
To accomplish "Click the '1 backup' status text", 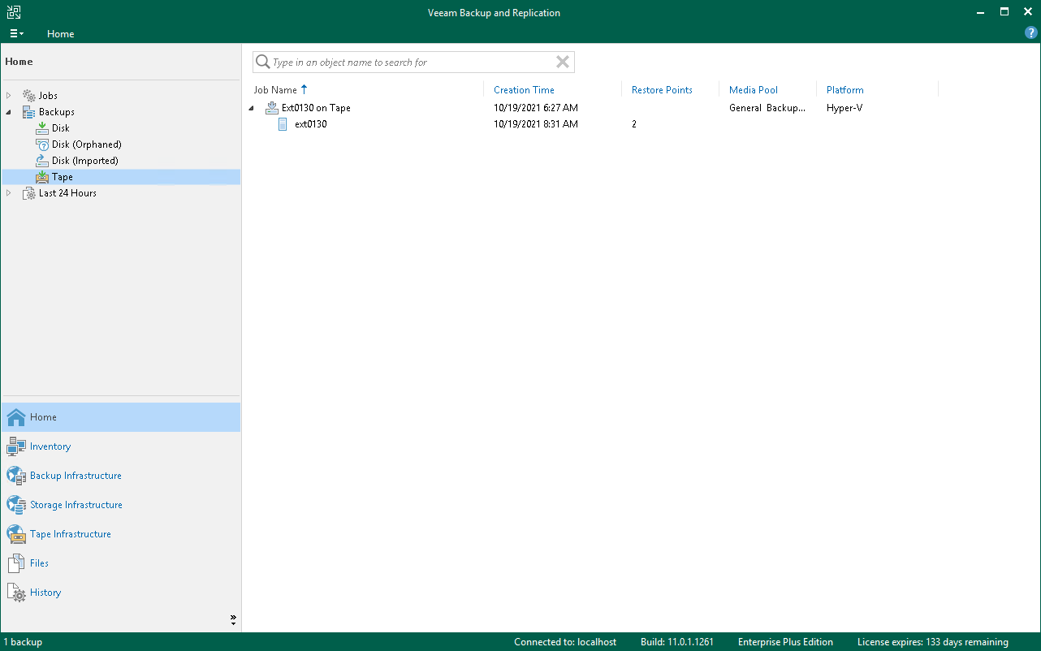I will 23,642.
